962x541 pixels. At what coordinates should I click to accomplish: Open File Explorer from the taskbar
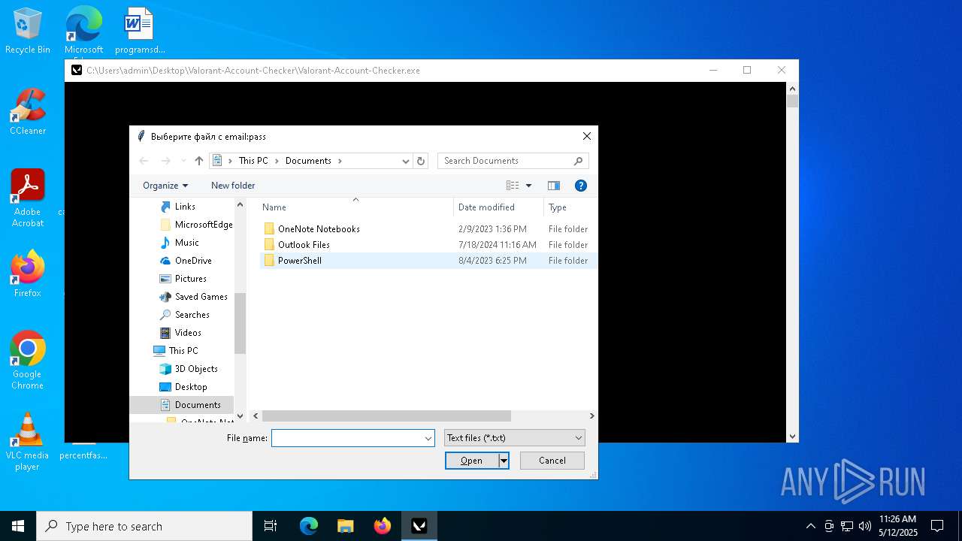[x=345, y=526]
